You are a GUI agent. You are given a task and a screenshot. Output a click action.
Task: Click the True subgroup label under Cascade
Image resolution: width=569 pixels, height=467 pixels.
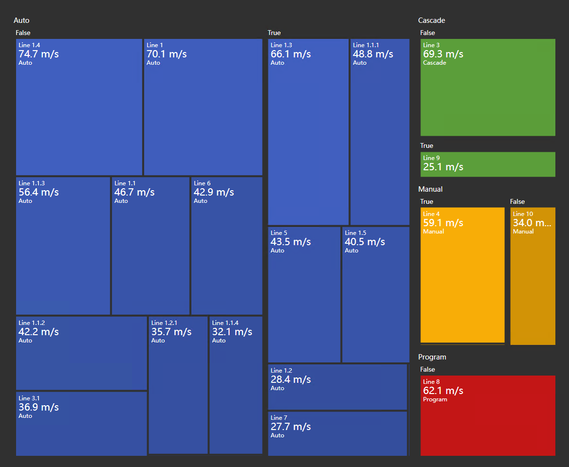click(x=427, y=145)
